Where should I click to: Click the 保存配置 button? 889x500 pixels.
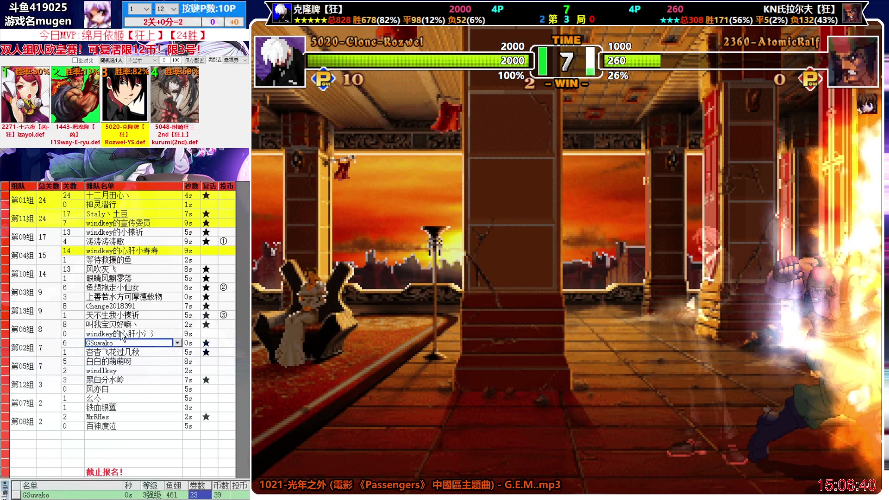(x=194, y=60)
